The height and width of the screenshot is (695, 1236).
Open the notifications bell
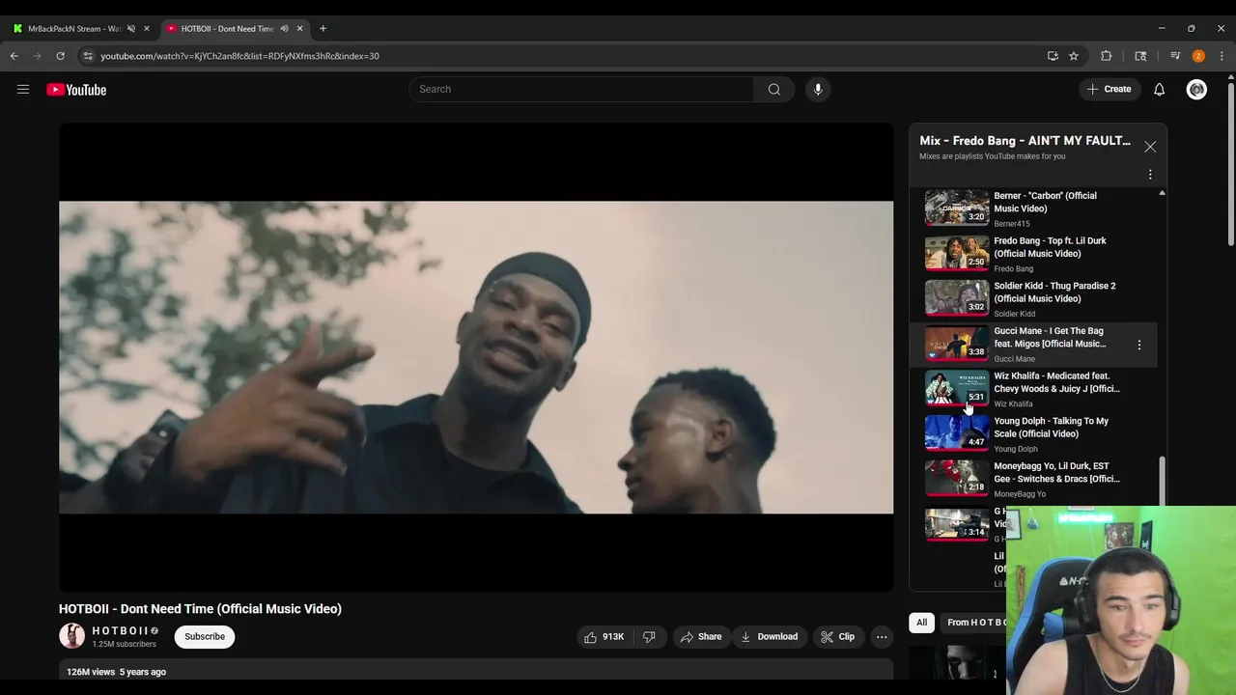tap(1159, 90)
